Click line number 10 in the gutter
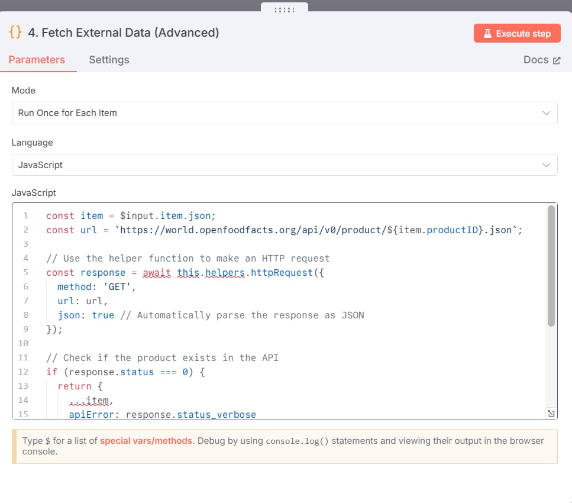 click(23, 343)
